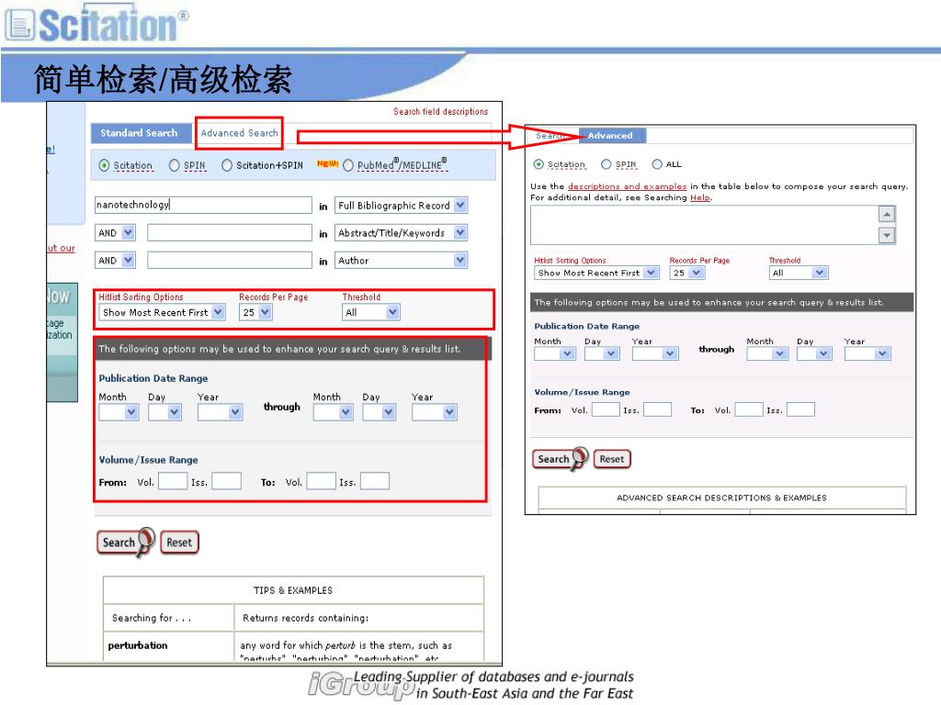941x705 pixels.
Task: Click magnifier icon on Advanced panel Search button
Action: 581,458
